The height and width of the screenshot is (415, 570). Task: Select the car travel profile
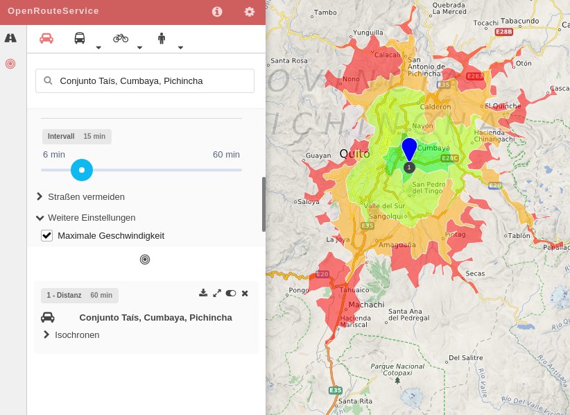(x=46, y=38)
